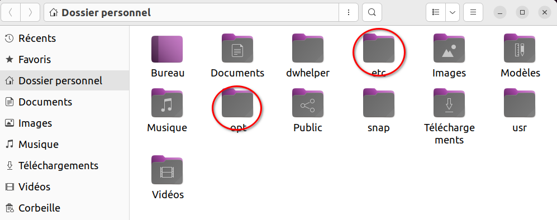557x220 pixels.
Task: Maximize the Files window
Action: click(522, 12)
